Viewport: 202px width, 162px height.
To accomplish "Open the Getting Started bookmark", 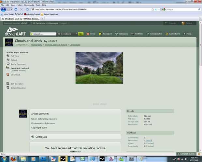I will [32, 14].
